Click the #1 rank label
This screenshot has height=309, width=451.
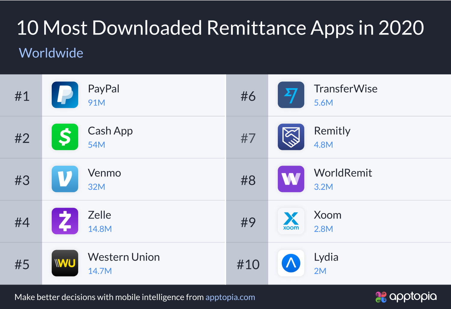pos(22,96)
